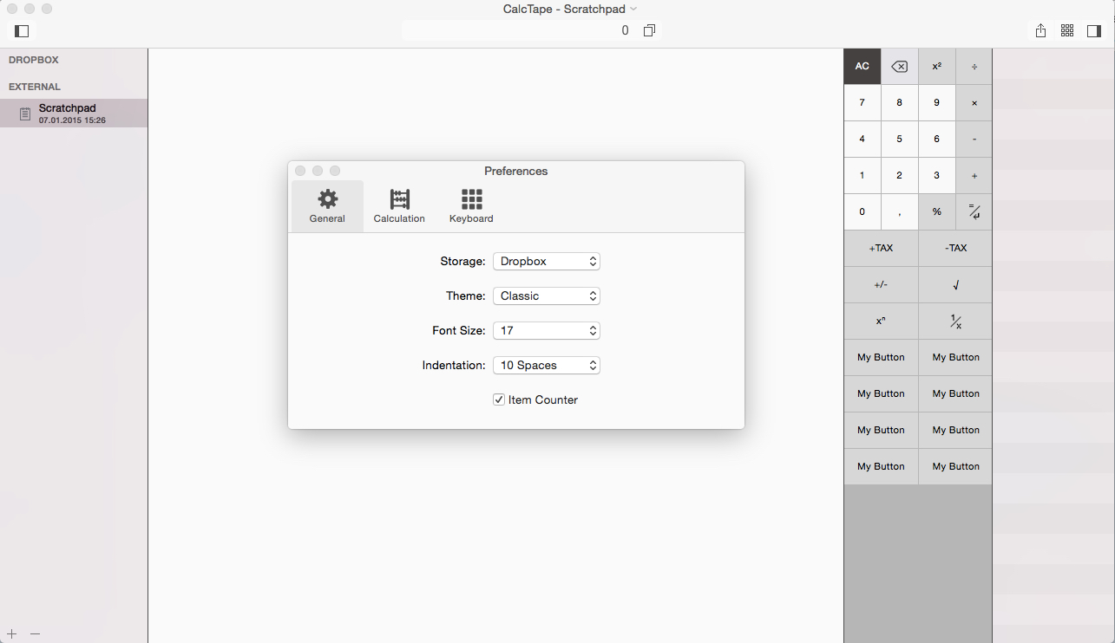Toggle the keypad grid icon in toolbar

pos(1067,31)
